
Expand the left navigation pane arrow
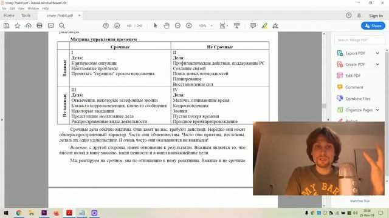pos(2,120)
